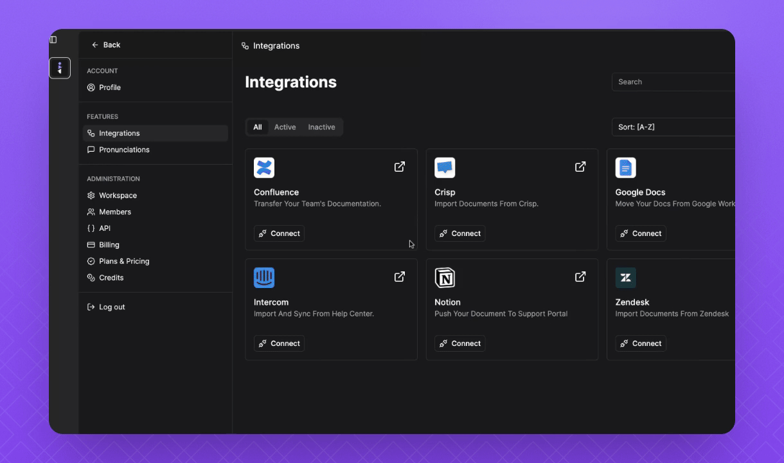Click 'Push Your Document To Support Portal' text
The image size is (784, 463).
click(x=501, y=314)
